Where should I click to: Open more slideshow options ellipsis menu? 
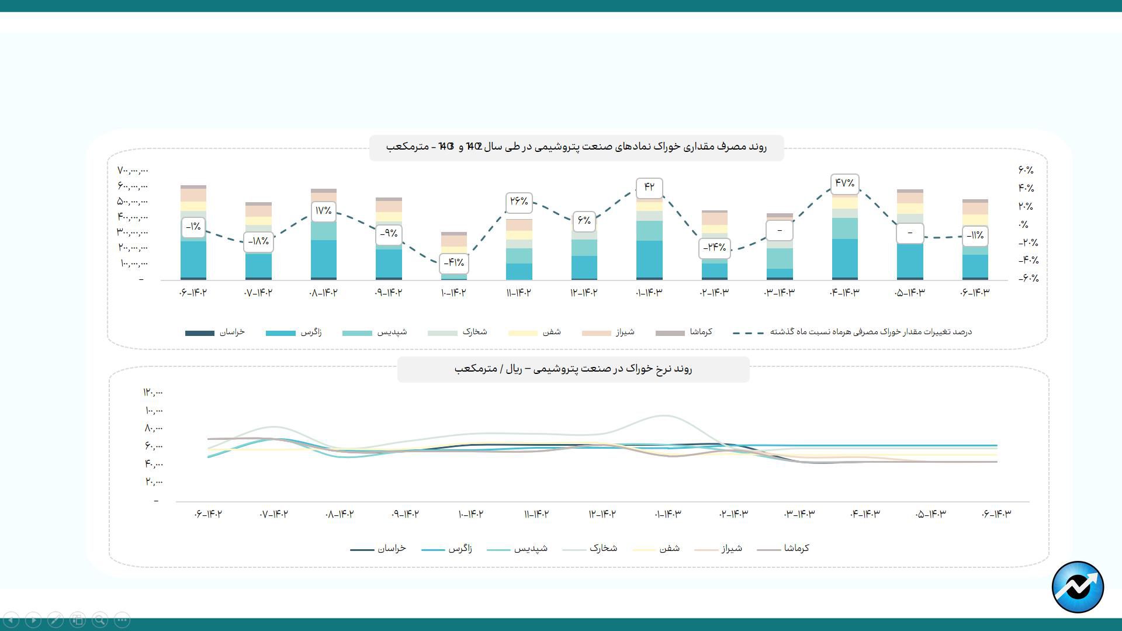tap(122, 620)
